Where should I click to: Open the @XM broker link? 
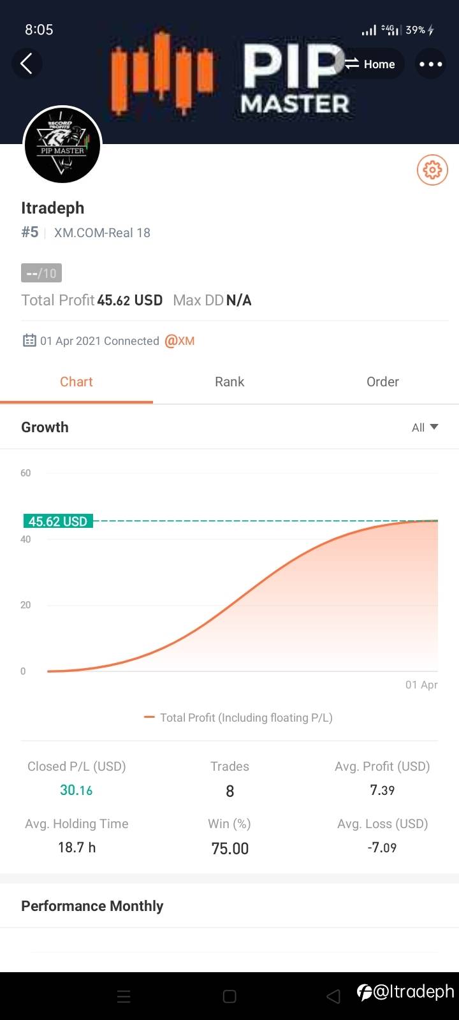pyautogui.click(x=179, y=340)
